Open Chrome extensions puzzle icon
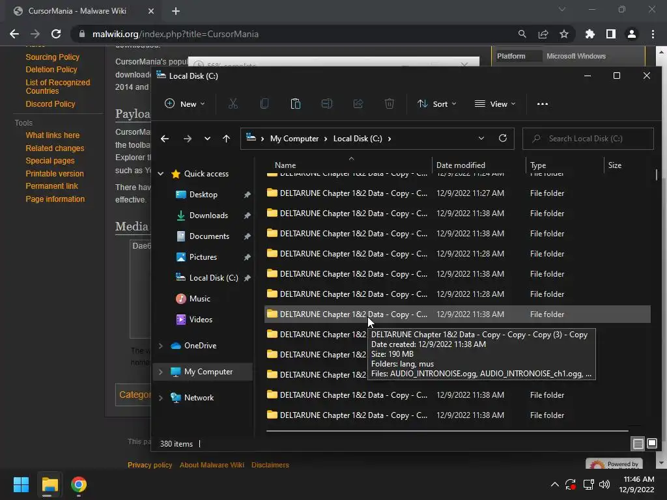This screenshot has height=500, width=667. pyautogui.click(x=590, y=34)
